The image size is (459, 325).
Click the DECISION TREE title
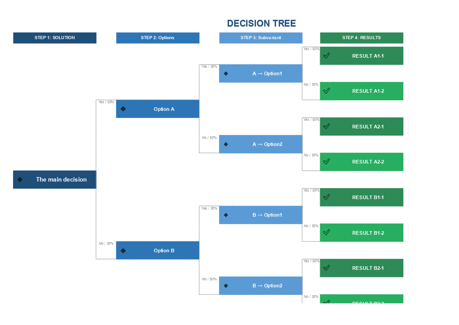pyautogui.click(x=261, y=24)
